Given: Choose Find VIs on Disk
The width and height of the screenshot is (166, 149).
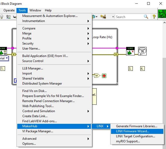Looking at the screenshot, I should coord(54,91).
